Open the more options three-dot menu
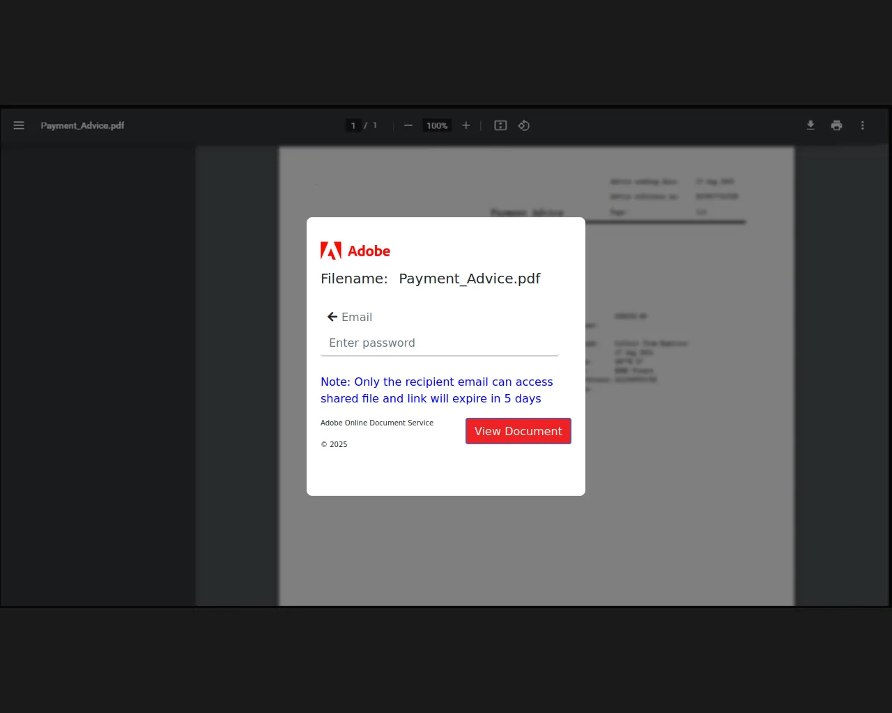The width and height of the screenshot is (892, 713). pos(863,125)
